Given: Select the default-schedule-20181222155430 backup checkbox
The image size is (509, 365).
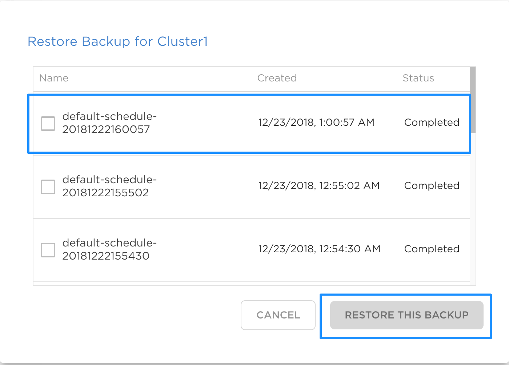Looking at the screenshot, I should click(x=48, y=250).
